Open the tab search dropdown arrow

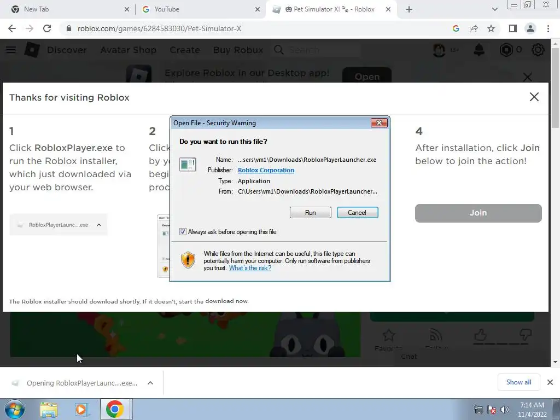(494, 9)
